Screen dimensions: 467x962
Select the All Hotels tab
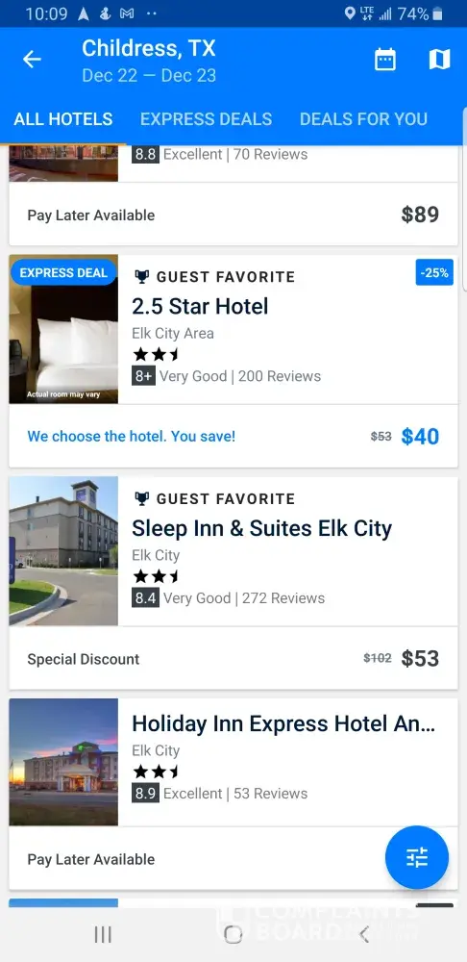[x=63, y=119]
